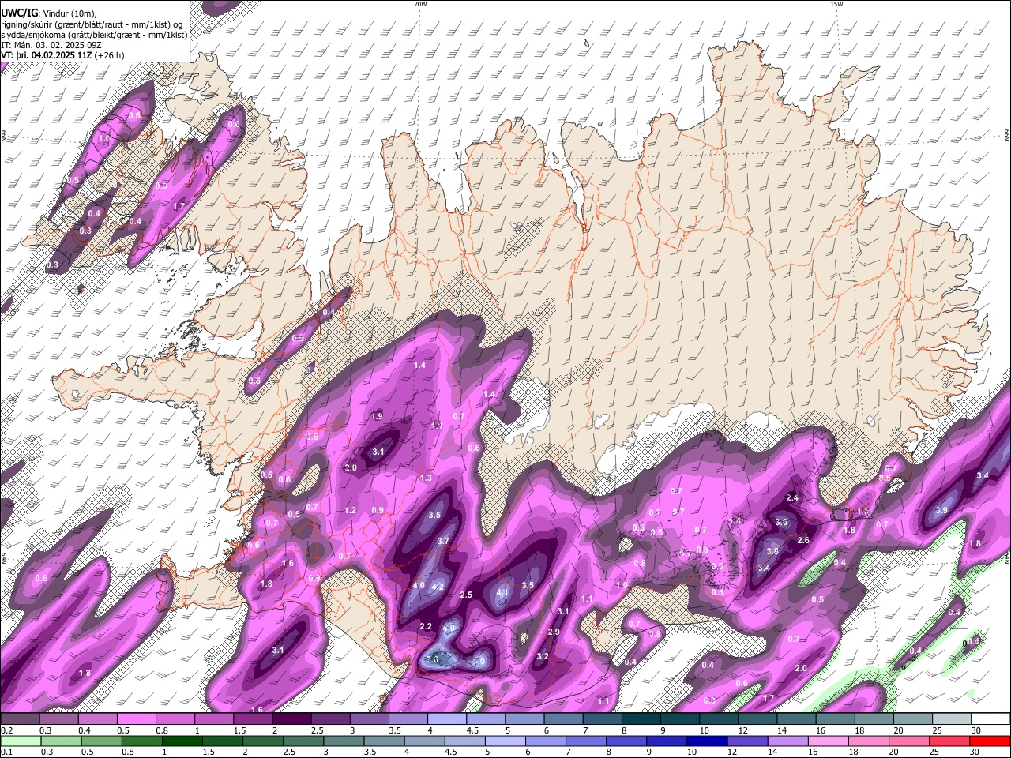Screen dimensions: 1011x758
Task: Click the '4.0' precipitation value on the map
Action: point(419,585)
